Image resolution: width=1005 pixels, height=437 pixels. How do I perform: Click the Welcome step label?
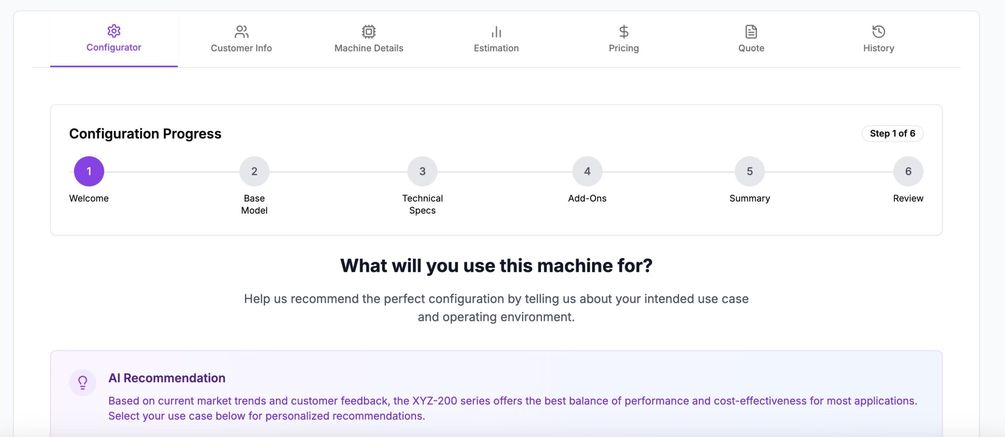click(89, 198)
